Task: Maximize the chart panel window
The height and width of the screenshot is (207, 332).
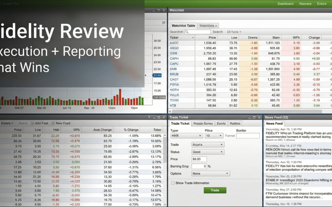Action: click(x=159, y=10)
